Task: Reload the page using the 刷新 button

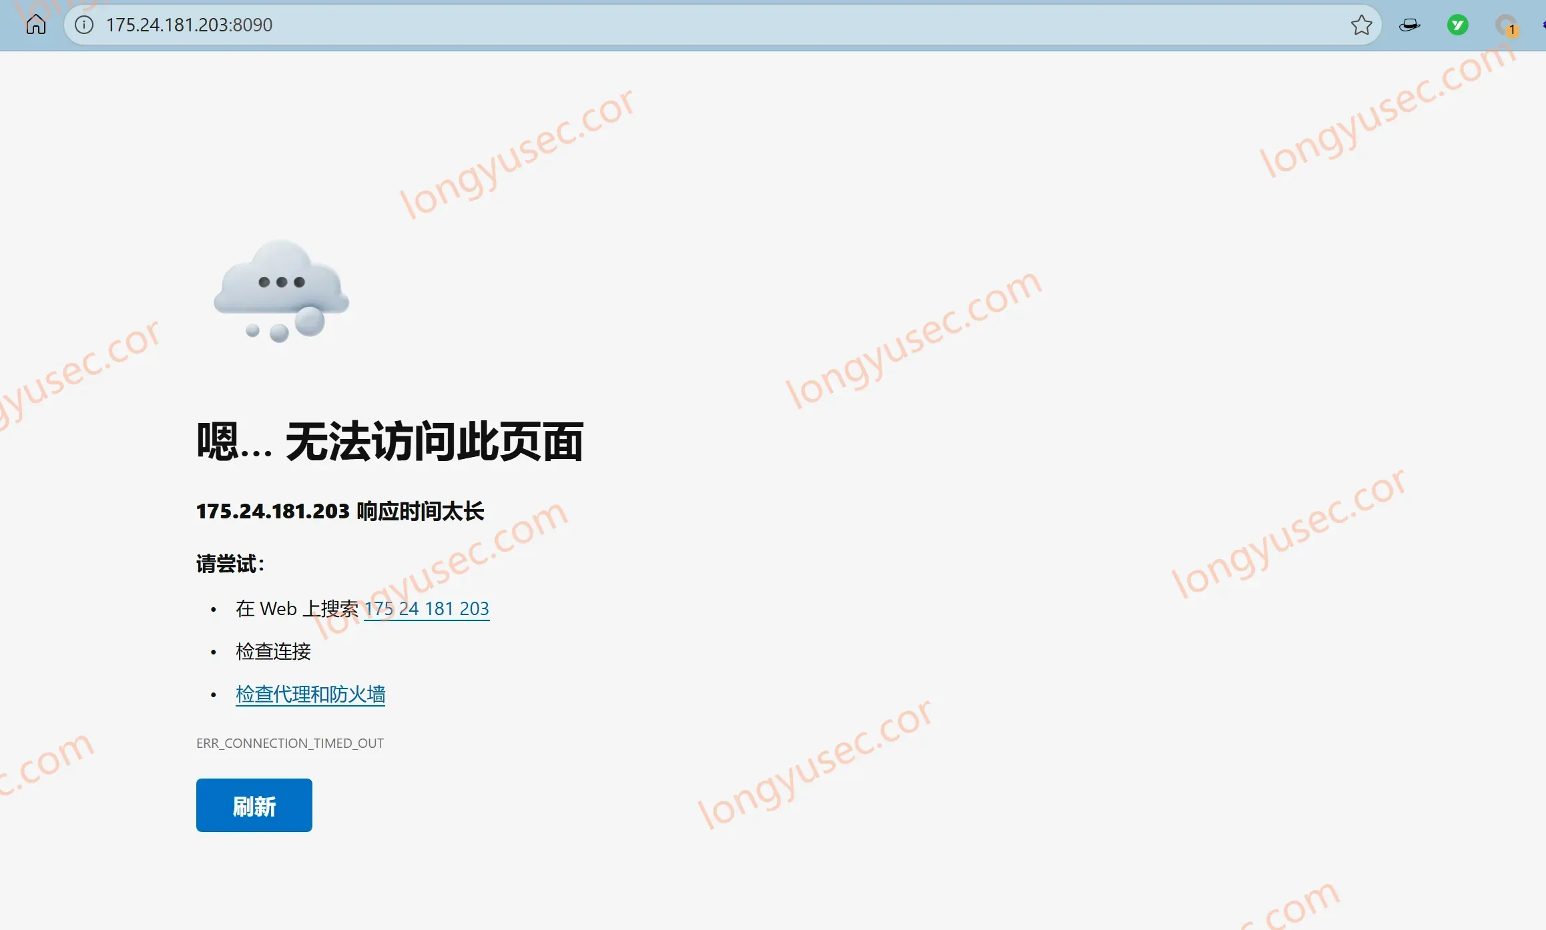Action: click(254, 805)
